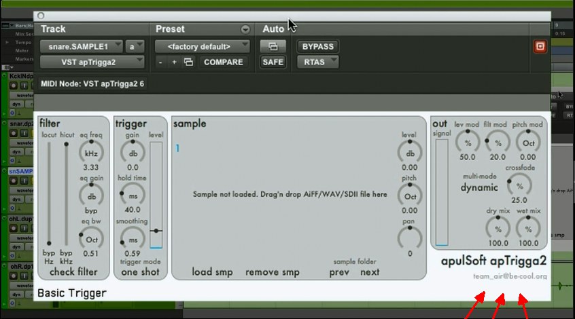Image resolution: width=575 pixels, height=319 pixels.
Task: Click the red target button at the plugin header's right
Action: pos(540,47)
